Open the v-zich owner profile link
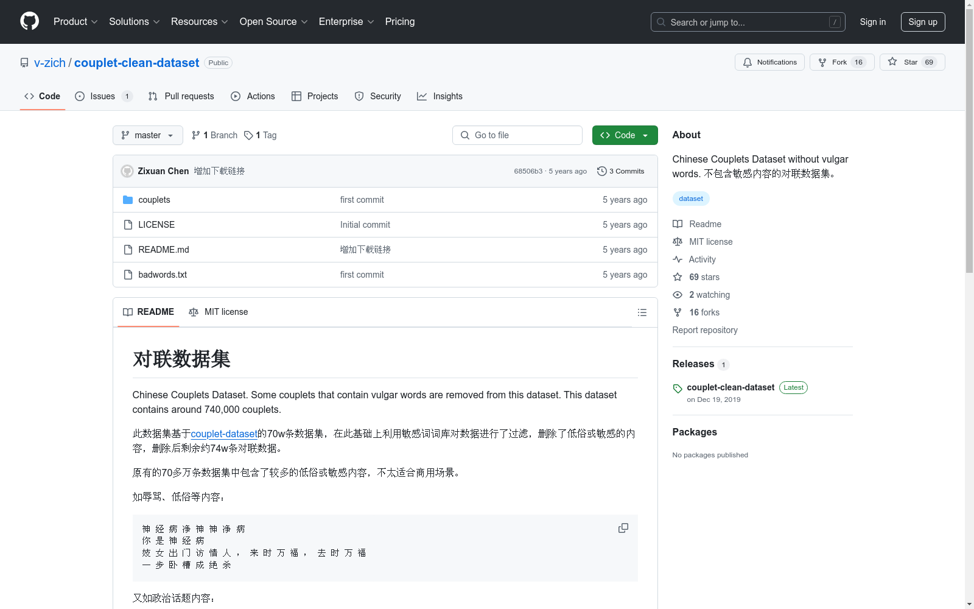Viewport: 974px width, 609px height. pos(50,63)
